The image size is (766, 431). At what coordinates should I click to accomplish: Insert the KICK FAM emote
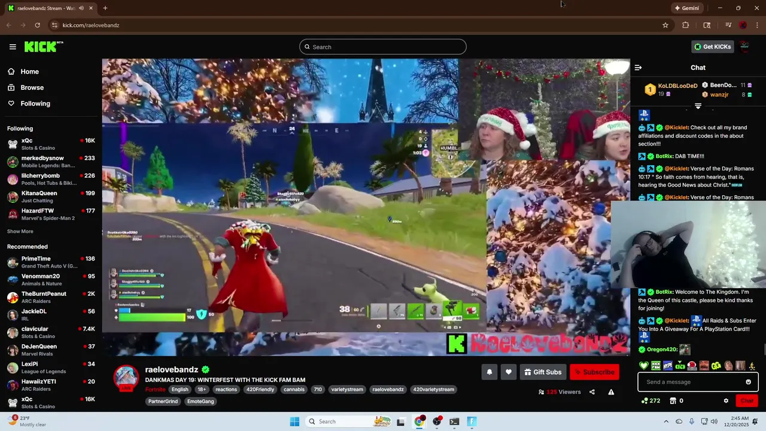pyautogui.click(x=656, y=366)
